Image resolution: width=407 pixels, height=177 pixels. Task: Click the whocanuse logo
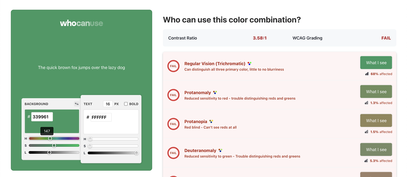point(81,23)
